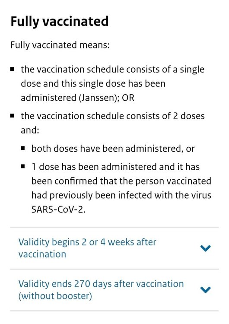
Task: Click the 'Fully vaccinated' heading
Action: coord(60,21)
